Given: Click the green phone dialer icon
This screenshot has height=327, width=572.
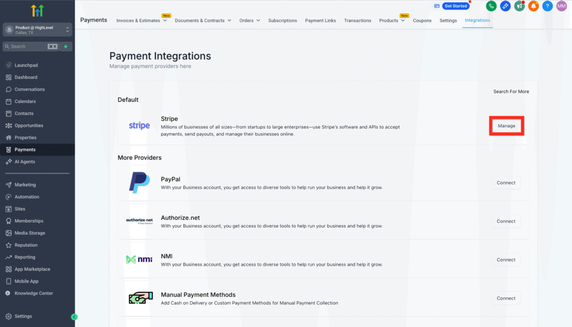Looking at the screenshot, I should (491, 6).
